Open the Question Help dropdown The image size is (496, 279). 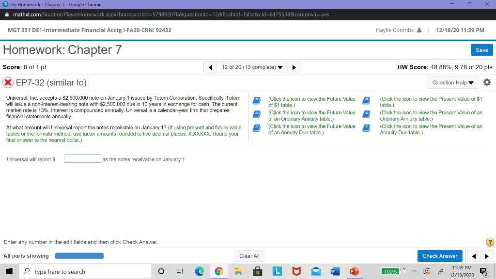coord(452,82)
